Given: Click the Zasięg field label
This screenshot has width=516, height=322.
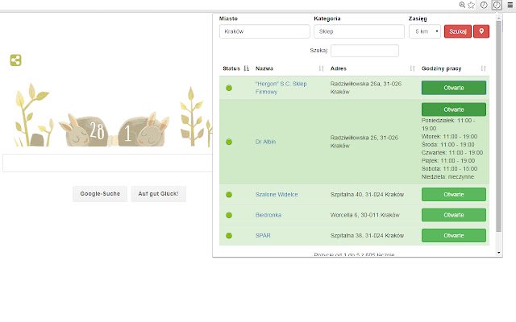Looking at the screenshot, I should [418, 19].
